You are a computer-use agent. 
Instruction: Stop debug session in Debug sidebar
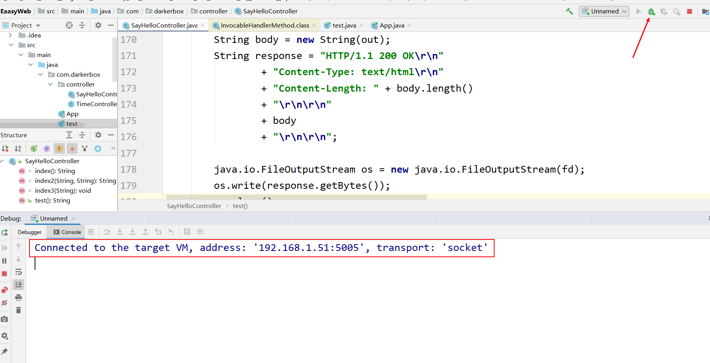5,274
